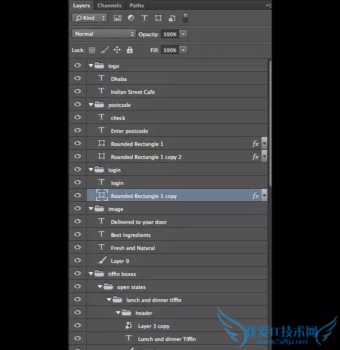Click smart object icon of Layer 3 copy
The image size is (340, 350).
tap(129, 325)
